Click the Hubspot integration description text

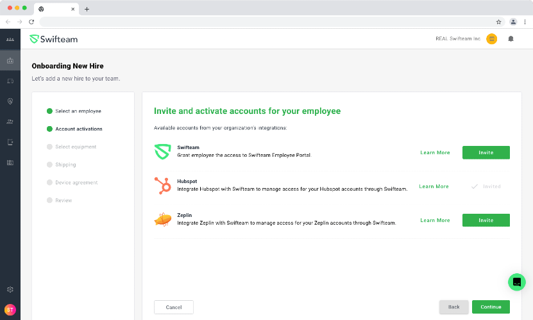point(292,189)
